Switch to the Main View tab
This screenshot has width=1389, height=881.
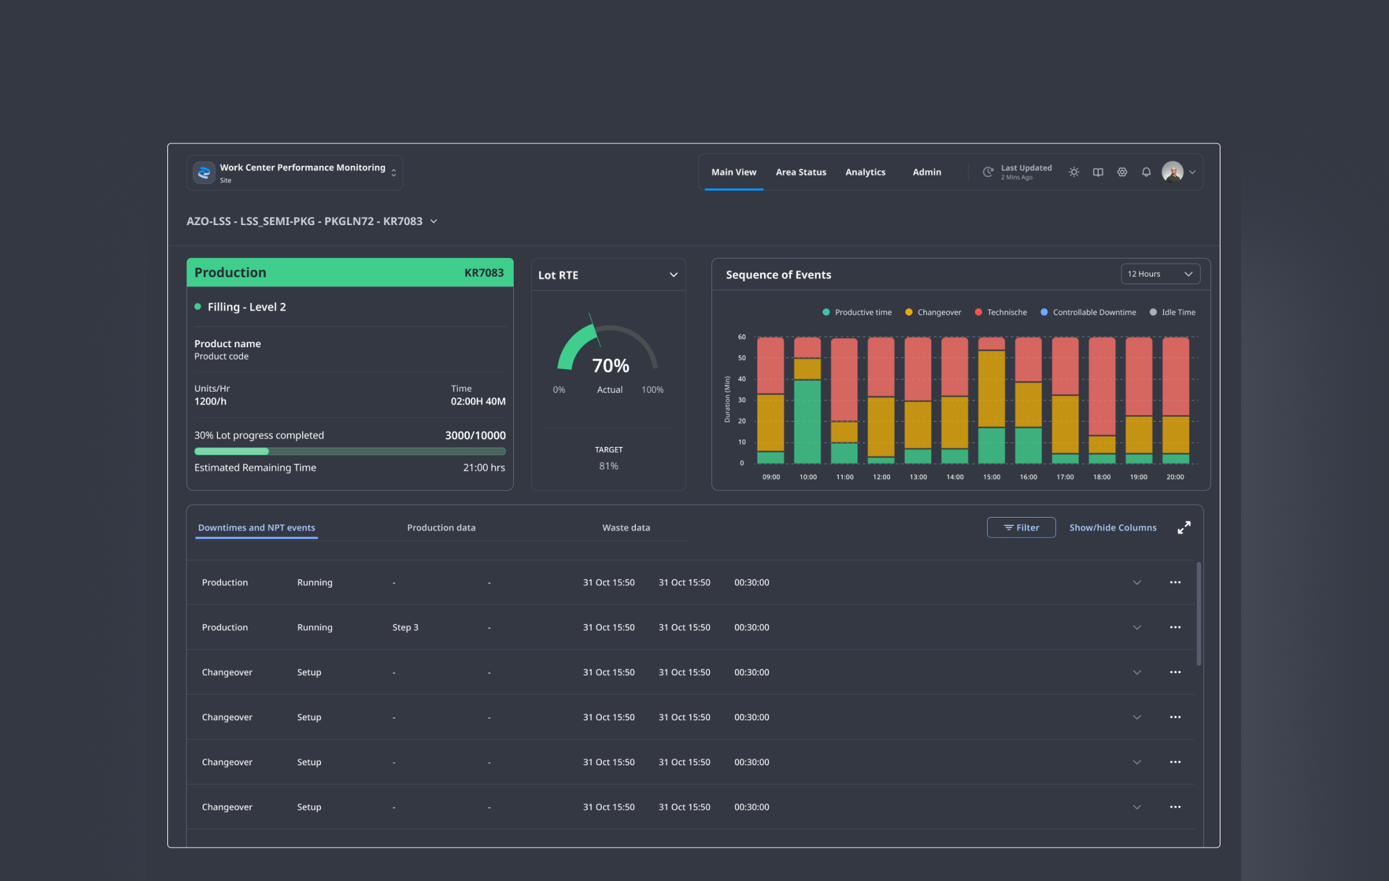click(x=734, y=172)
